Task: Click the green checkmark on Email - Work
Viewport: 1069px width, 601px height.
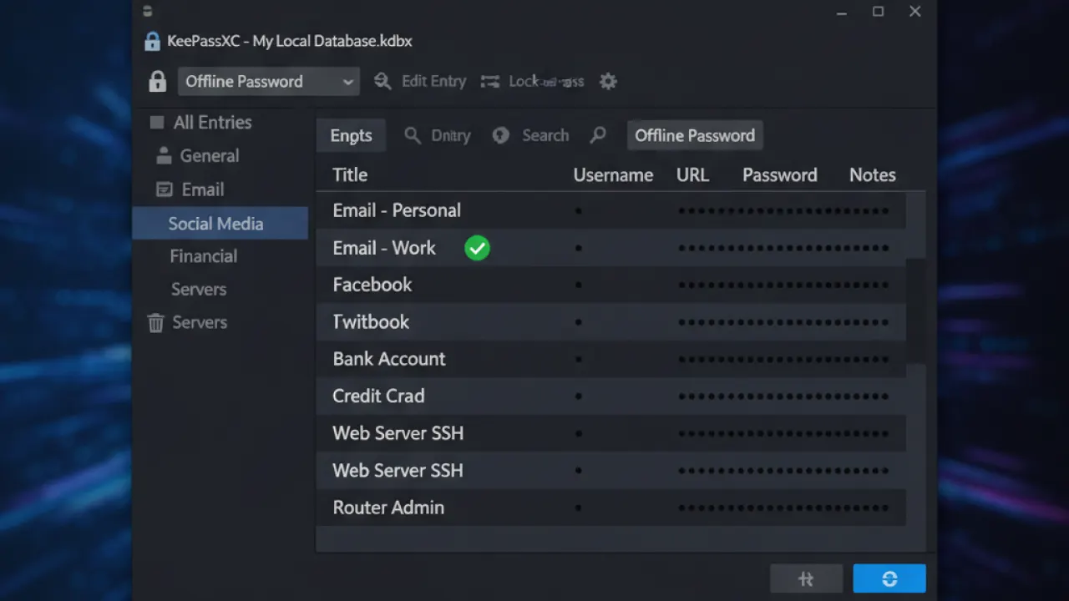Action: pyautogui.click(x=477, y=248)
